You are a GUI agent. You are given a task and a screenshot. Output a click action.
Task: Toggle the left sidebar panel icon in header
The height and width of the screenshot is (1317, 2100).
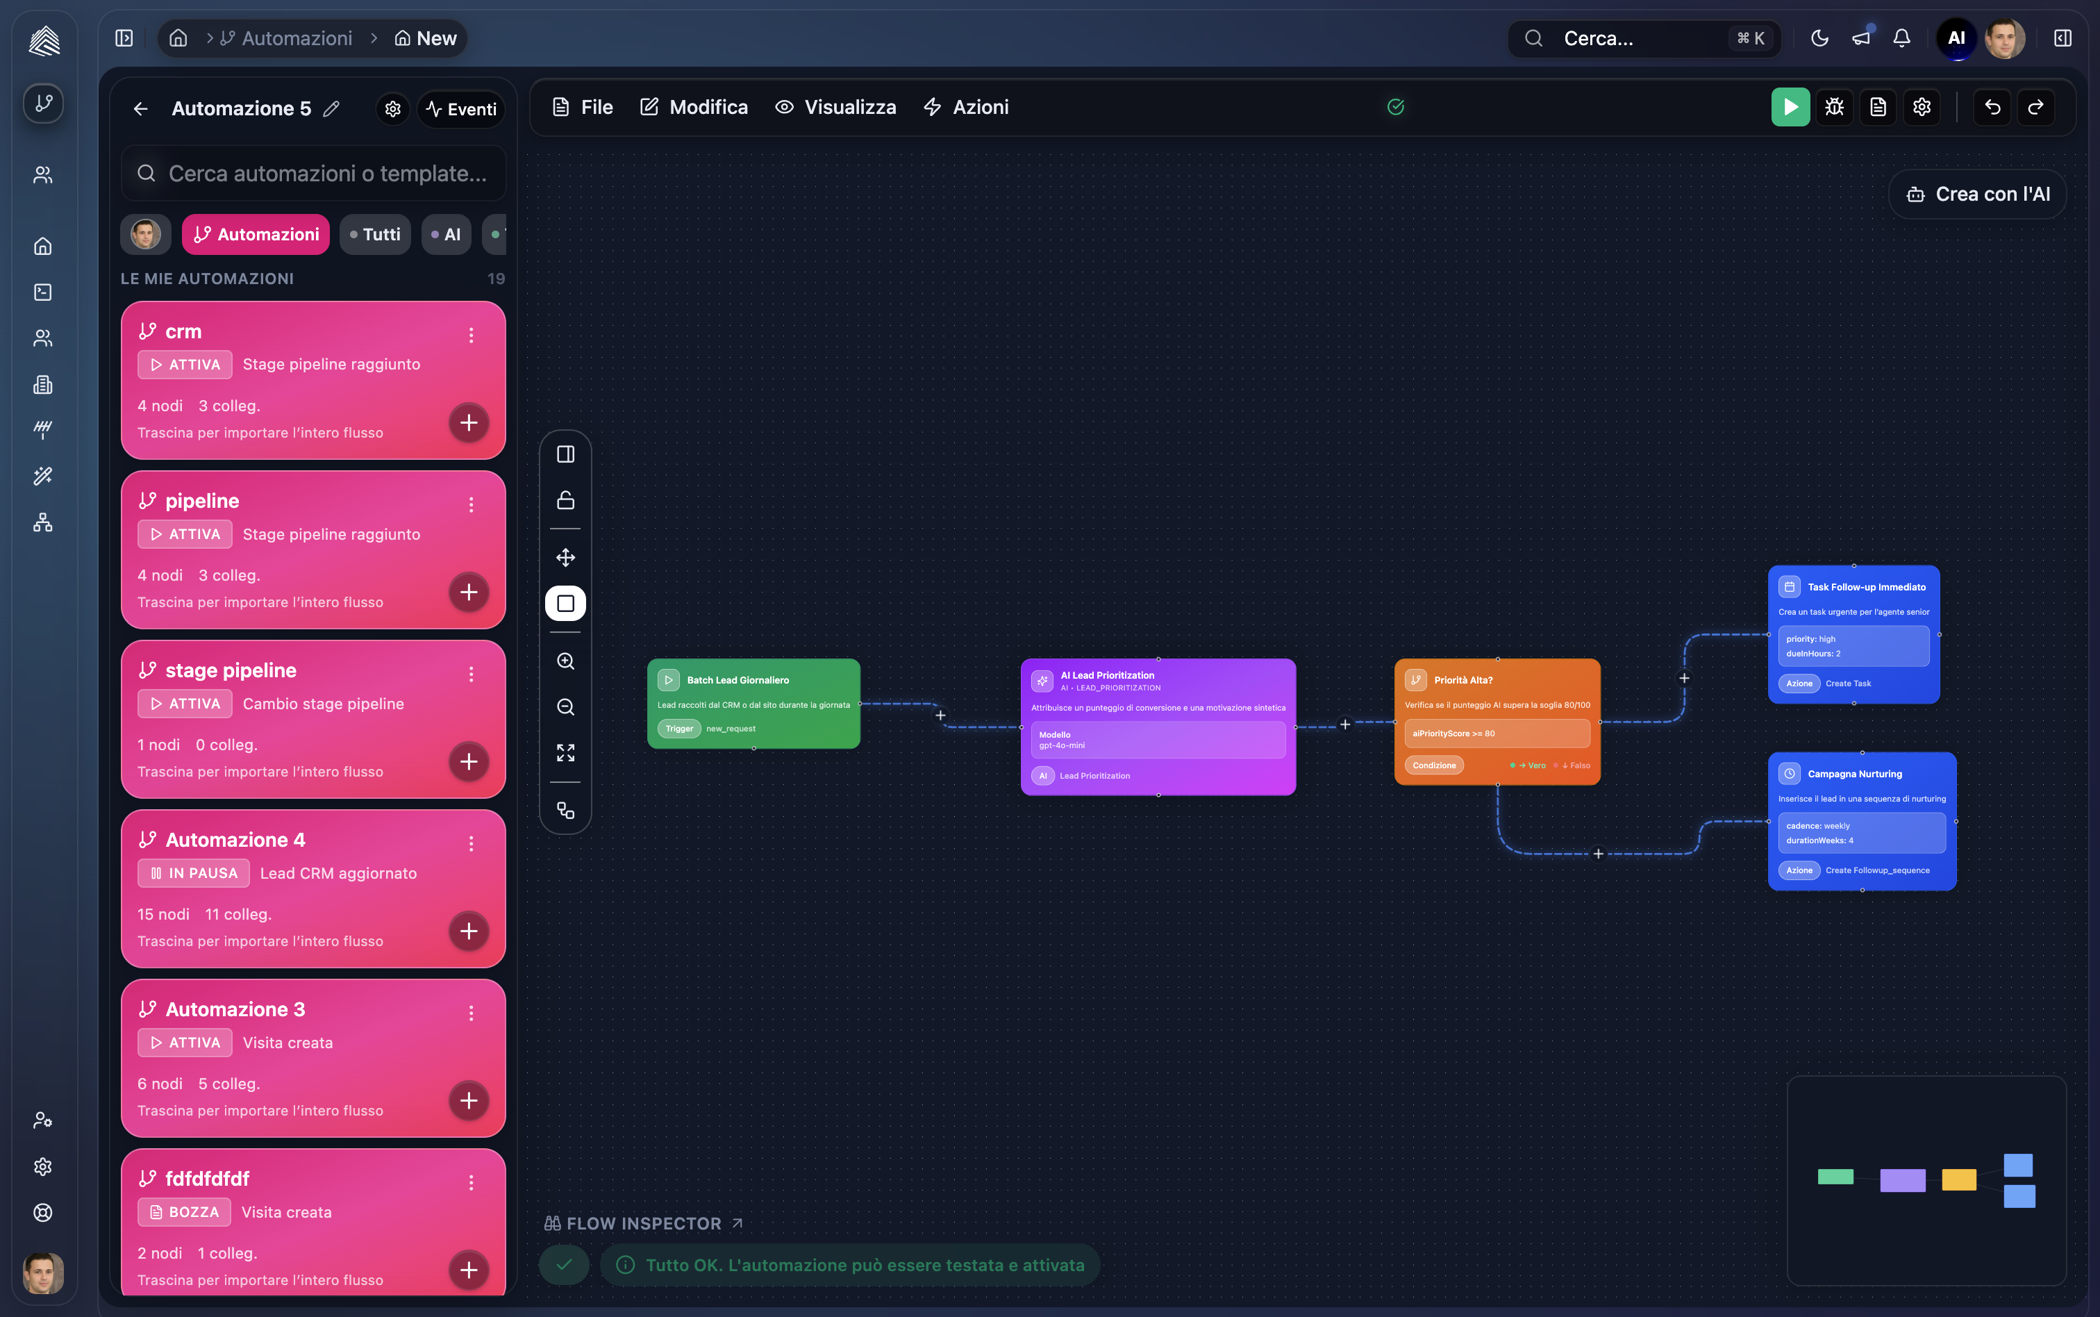pyautogui.click(x=124, y=38)
